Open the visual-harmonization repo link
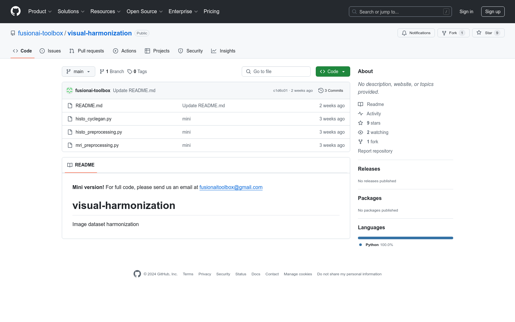Viewport: 515px width, 322px height. (x=100, y=33)
